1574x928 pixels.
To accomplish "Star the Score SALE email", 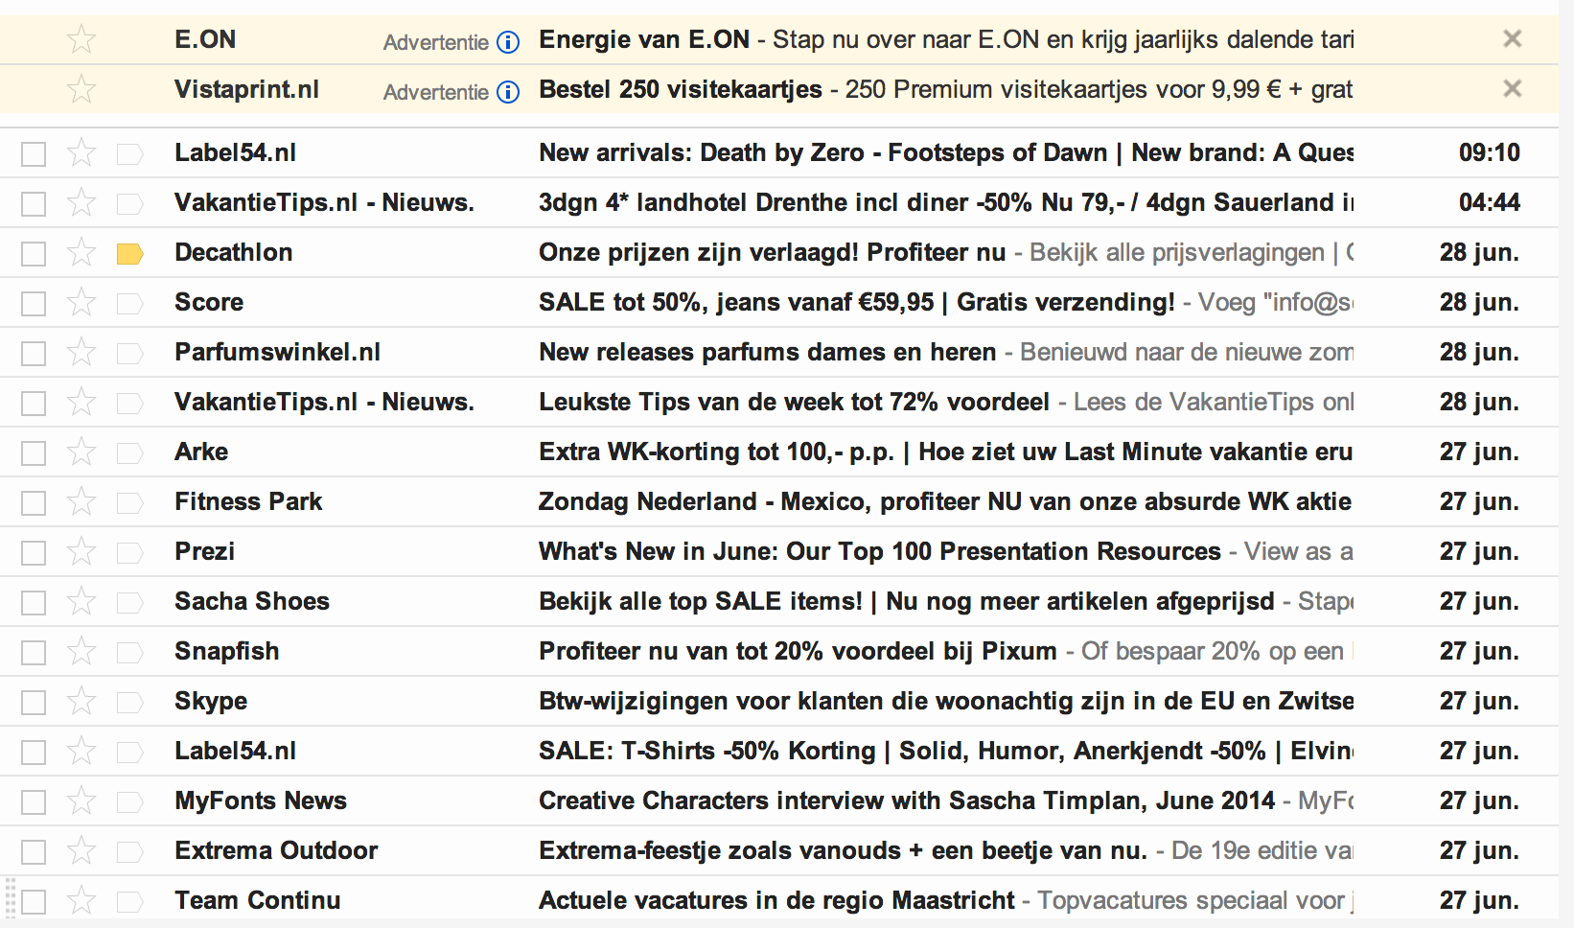I will 81,302.
